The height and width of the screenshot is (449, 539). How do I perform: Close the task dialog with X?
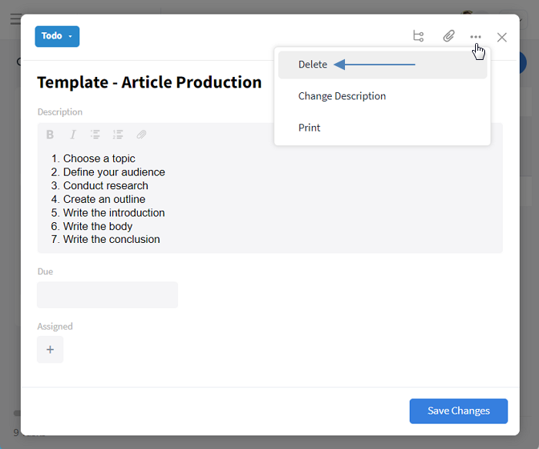[x=502, y=37]
